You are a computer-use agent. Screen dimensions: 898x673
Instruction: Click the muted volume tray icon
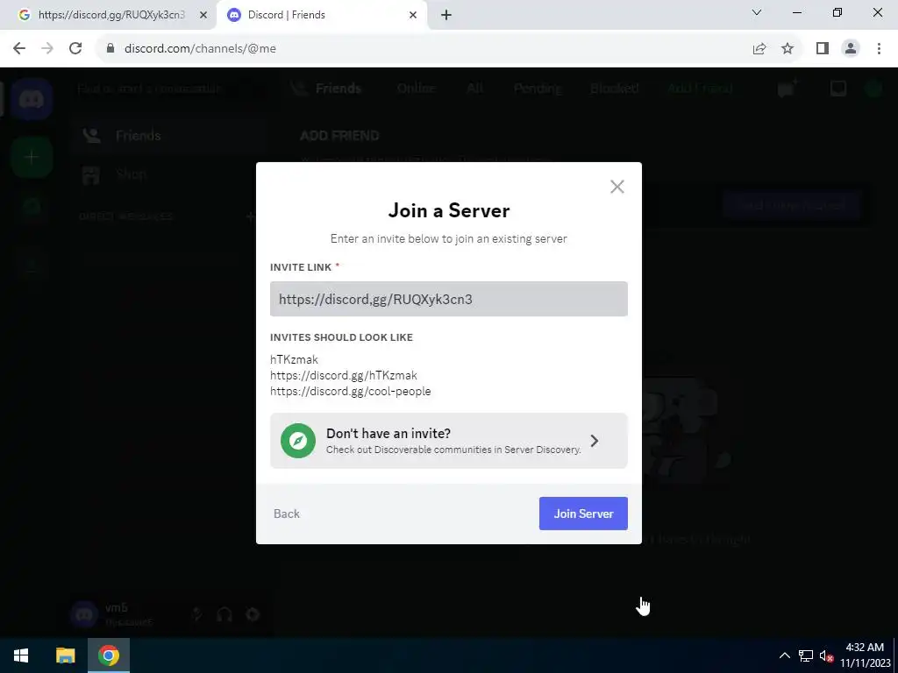(826, 655)
